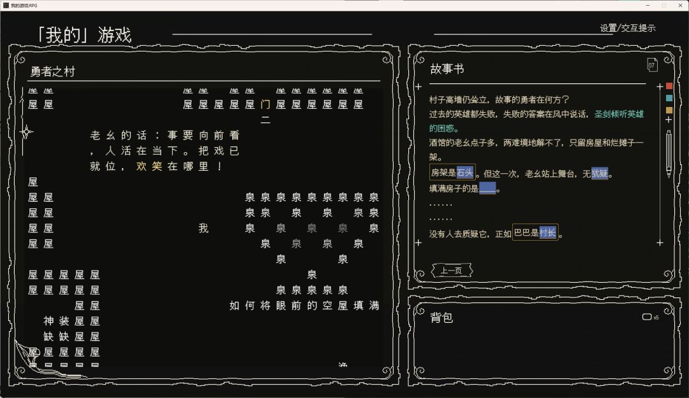Click the compass star icon in the village map
689x398 pixels.
pos(26,132)
